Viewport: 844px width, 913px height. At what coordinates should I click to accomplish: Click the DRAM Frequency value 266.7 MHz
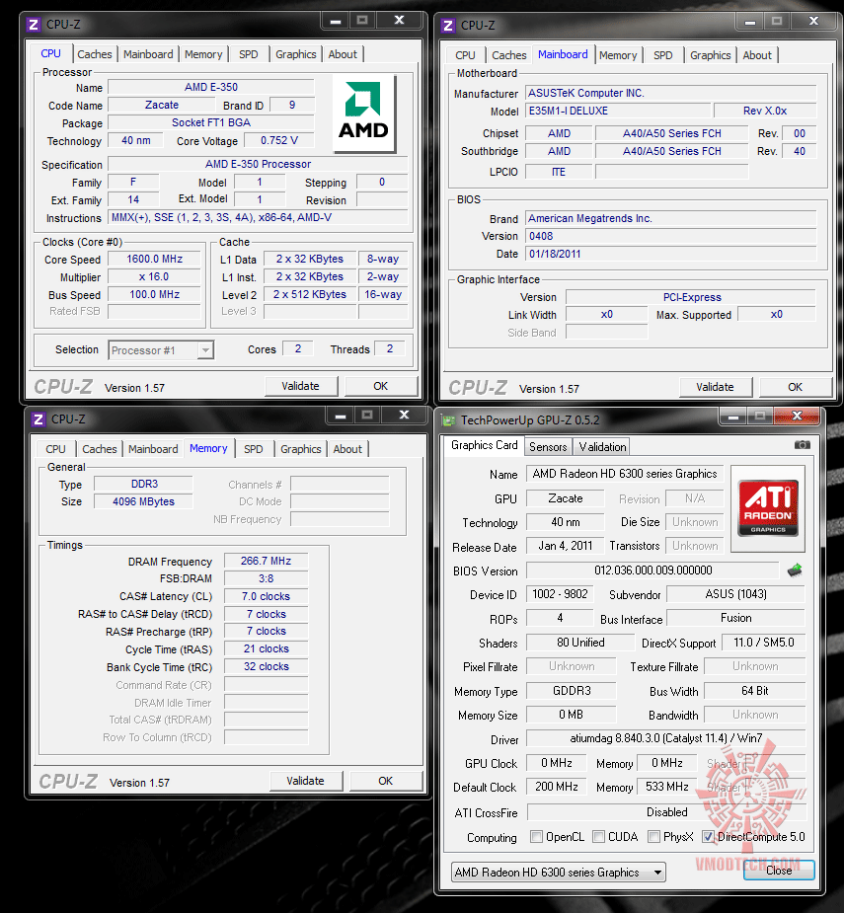[x=267, y=561]
